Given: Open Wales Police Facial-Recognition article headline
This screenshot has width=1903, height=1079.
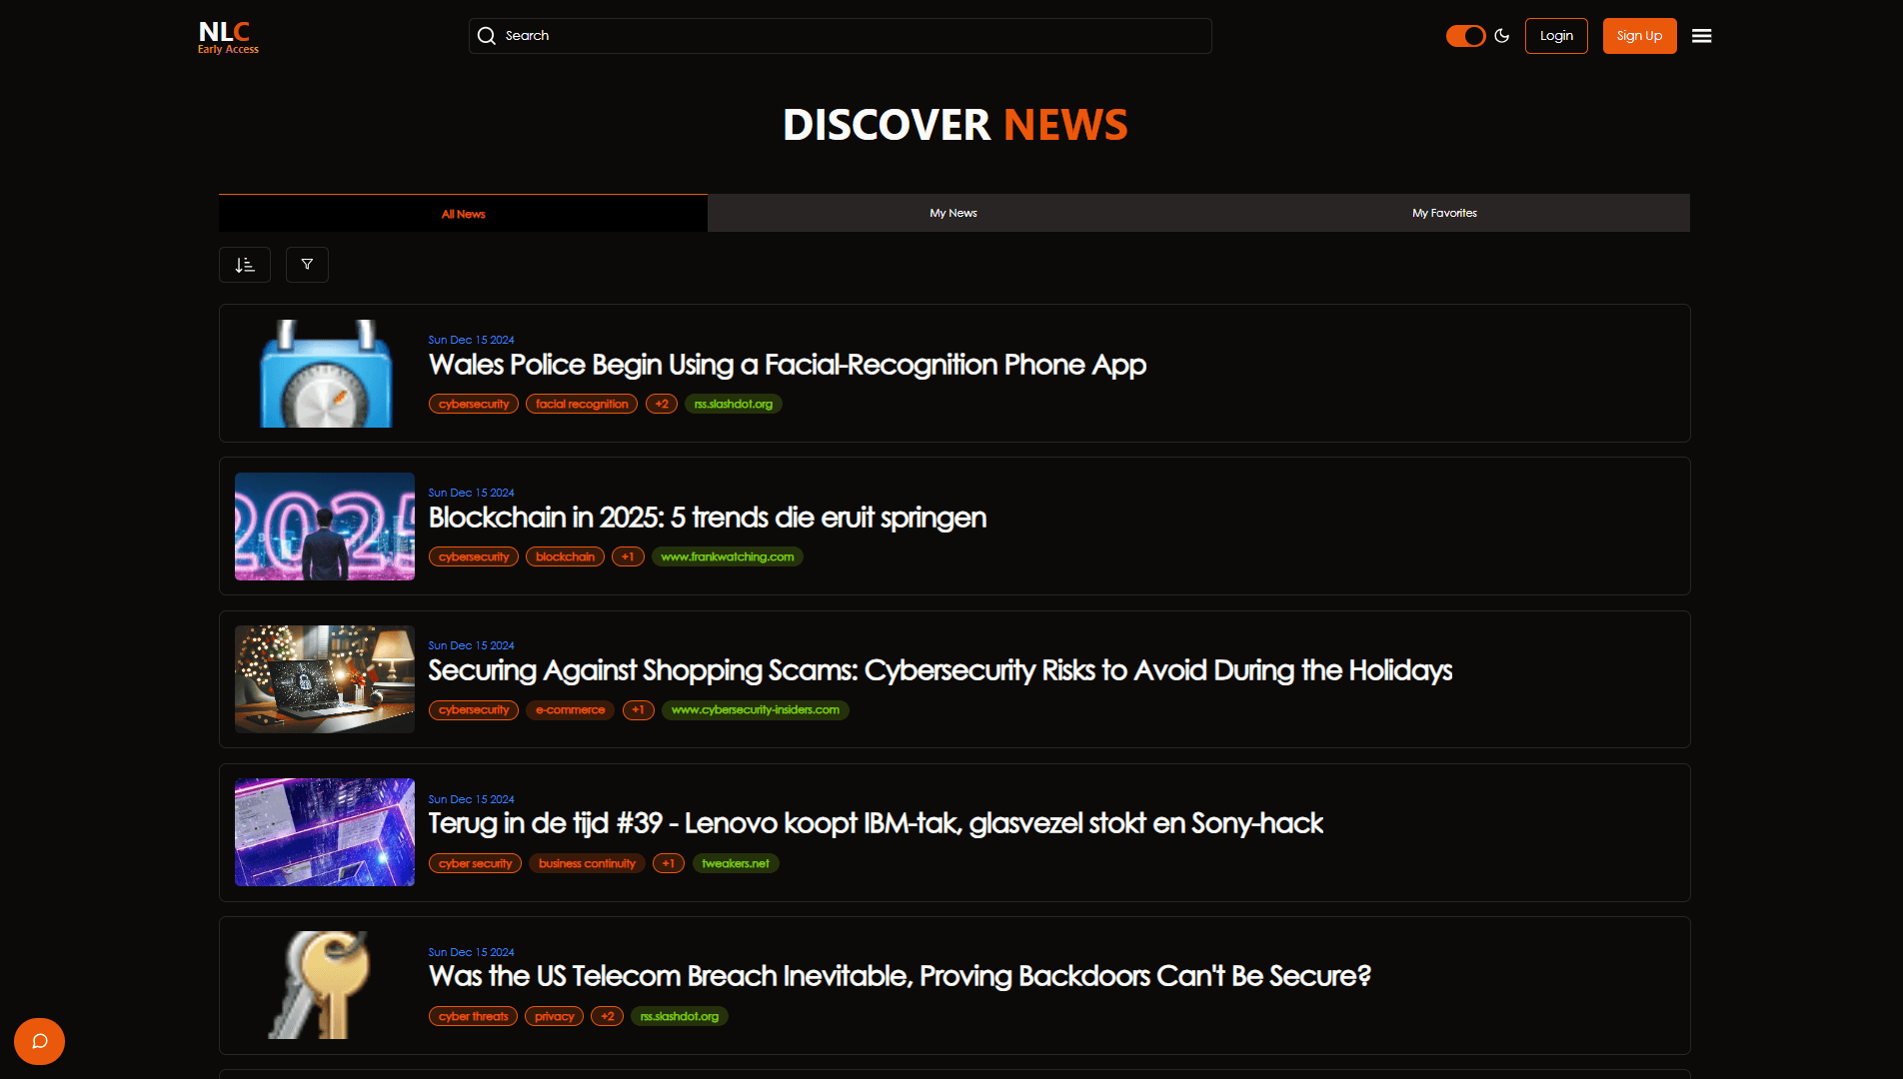Looking at the screenshot, I should (787, 365).
